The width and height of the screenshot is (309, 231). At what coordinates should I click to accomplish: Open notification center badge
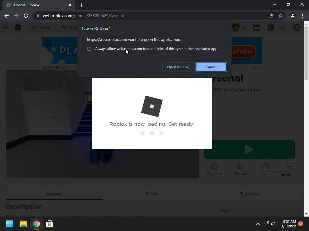301,224
